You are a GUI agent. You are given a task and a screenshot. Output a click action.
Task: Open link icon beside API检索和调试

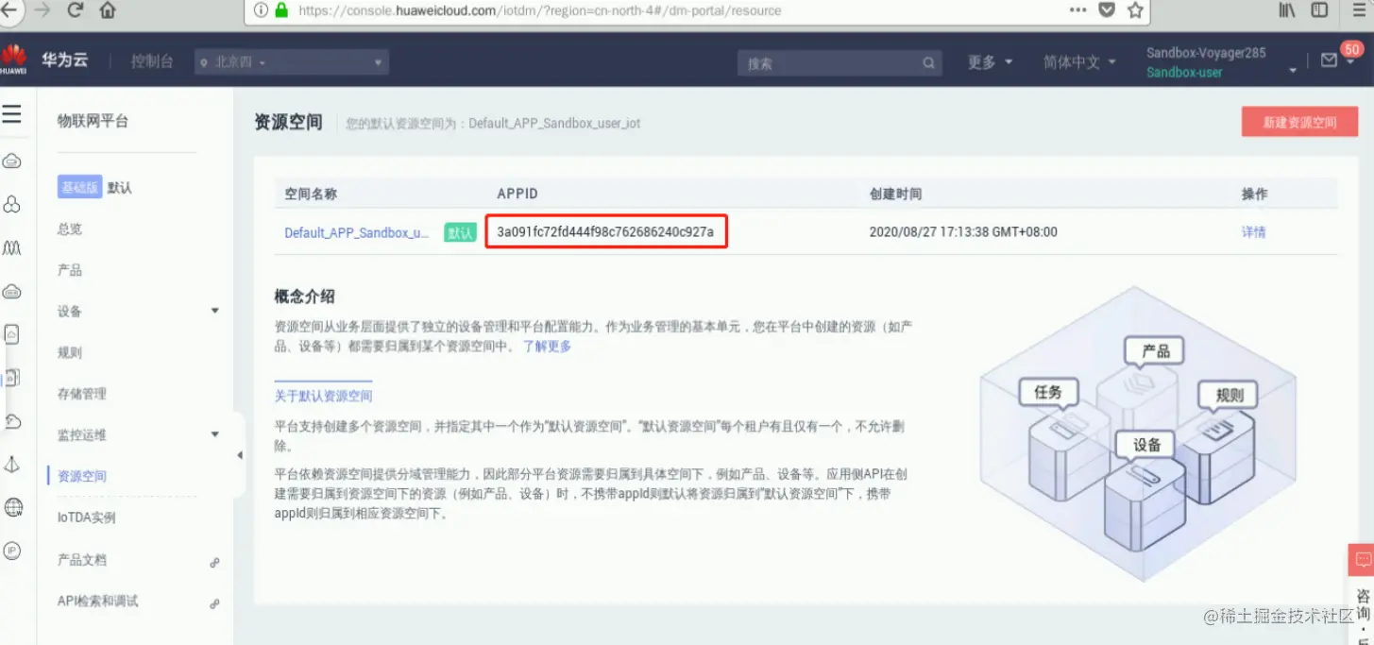pos(214,603)
